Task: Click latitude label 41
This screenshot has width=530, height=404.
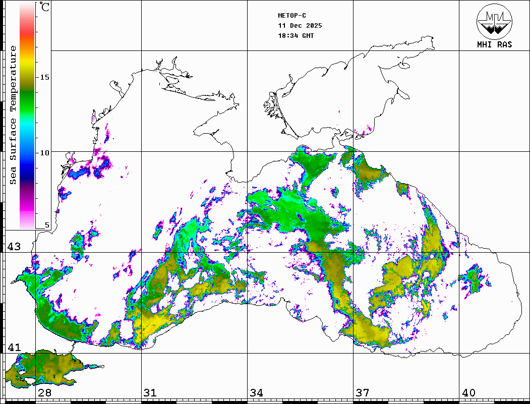Action: point(14,348)
